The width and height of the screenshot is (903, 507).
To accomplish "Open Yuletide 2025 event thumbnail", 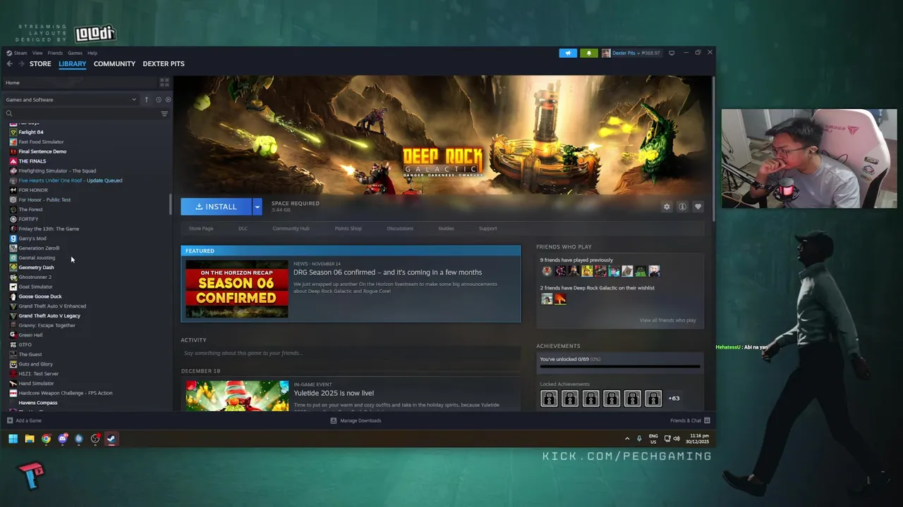I will (x=237, y=396).
